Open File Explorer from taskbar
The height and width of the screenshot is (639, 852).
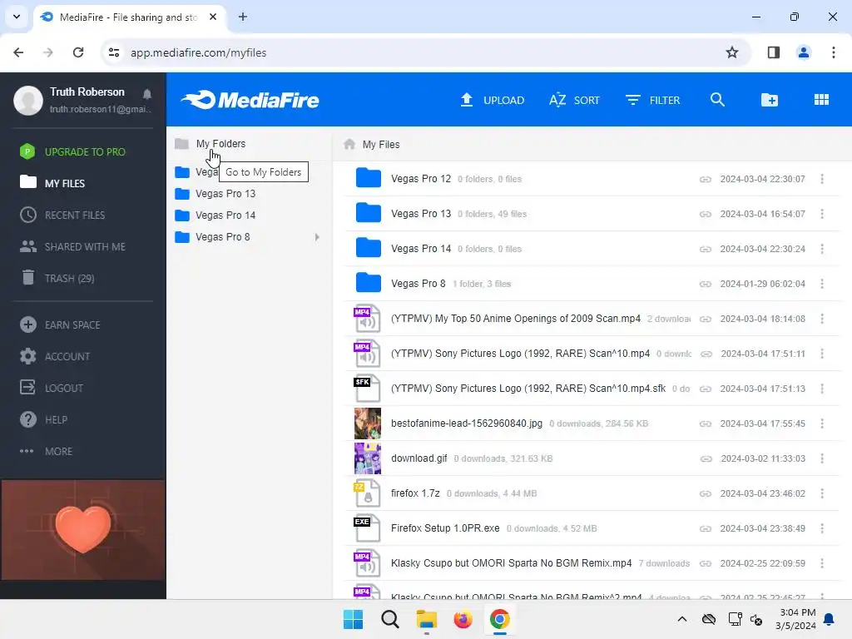click(x=427, y=619)
